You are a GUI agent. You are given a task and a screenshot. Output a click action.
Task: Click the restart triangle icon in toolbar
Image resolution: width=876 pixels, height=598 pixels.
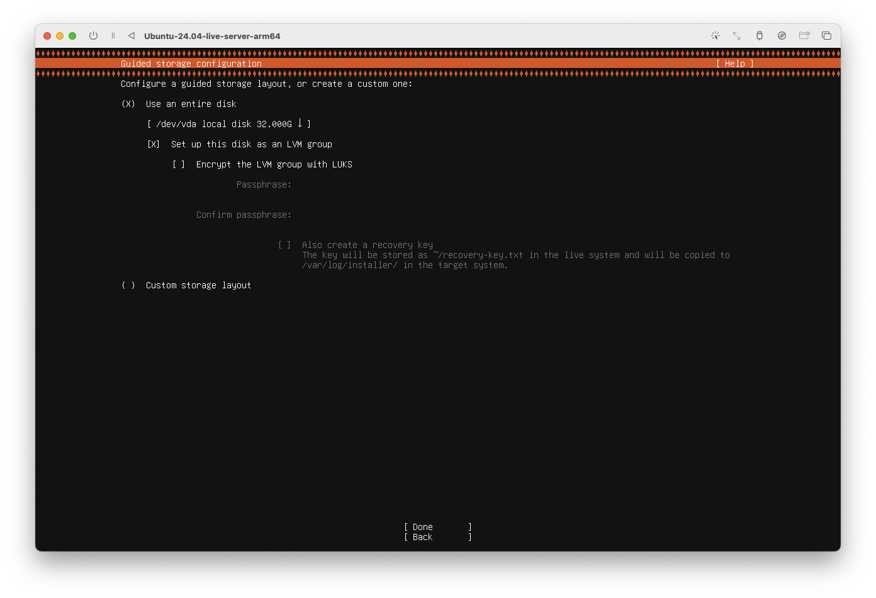point(132,36)
